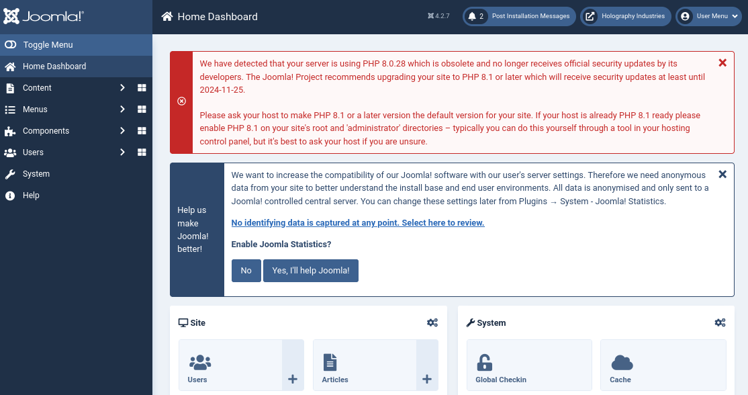Click the Menus list icon in sidebar
Image resolution: width=748 pixels, height=395 pixels.
(10, 109)
